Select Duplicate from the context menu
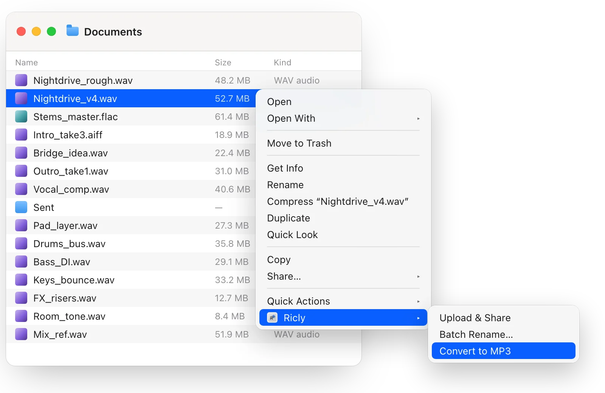This screenshot has width=605, height=393. pyautogui.click(x=343, y=218)
